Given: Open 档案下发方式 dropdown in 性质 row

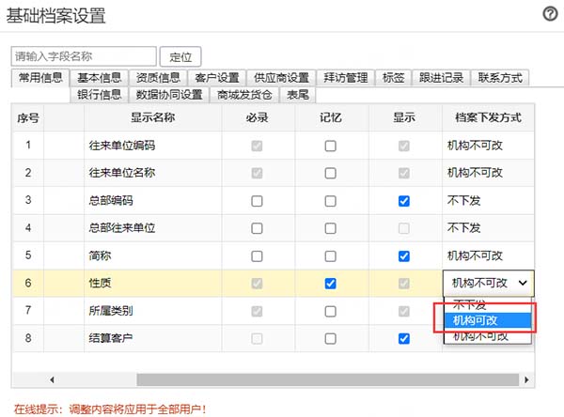Looking at the screenshot, I should pyautogui.click(x=488, y=283).
